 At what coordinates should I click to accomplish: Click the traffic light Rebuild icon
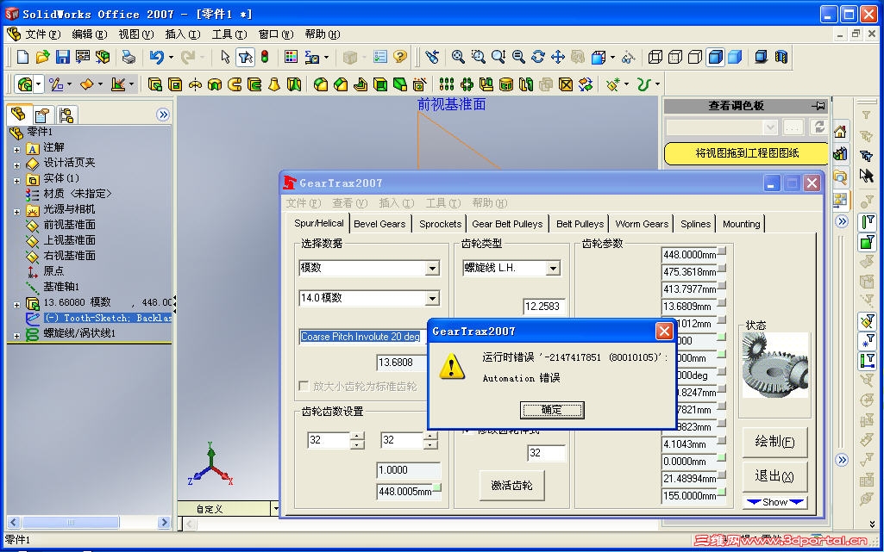click(265, 57)
